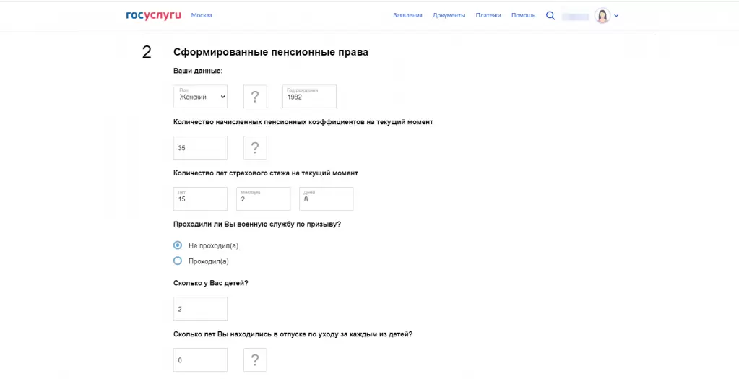The width and height of the screenshot is (739, 379).
Task: Click the birth year field with 1982
Action: tap(309, 97)
